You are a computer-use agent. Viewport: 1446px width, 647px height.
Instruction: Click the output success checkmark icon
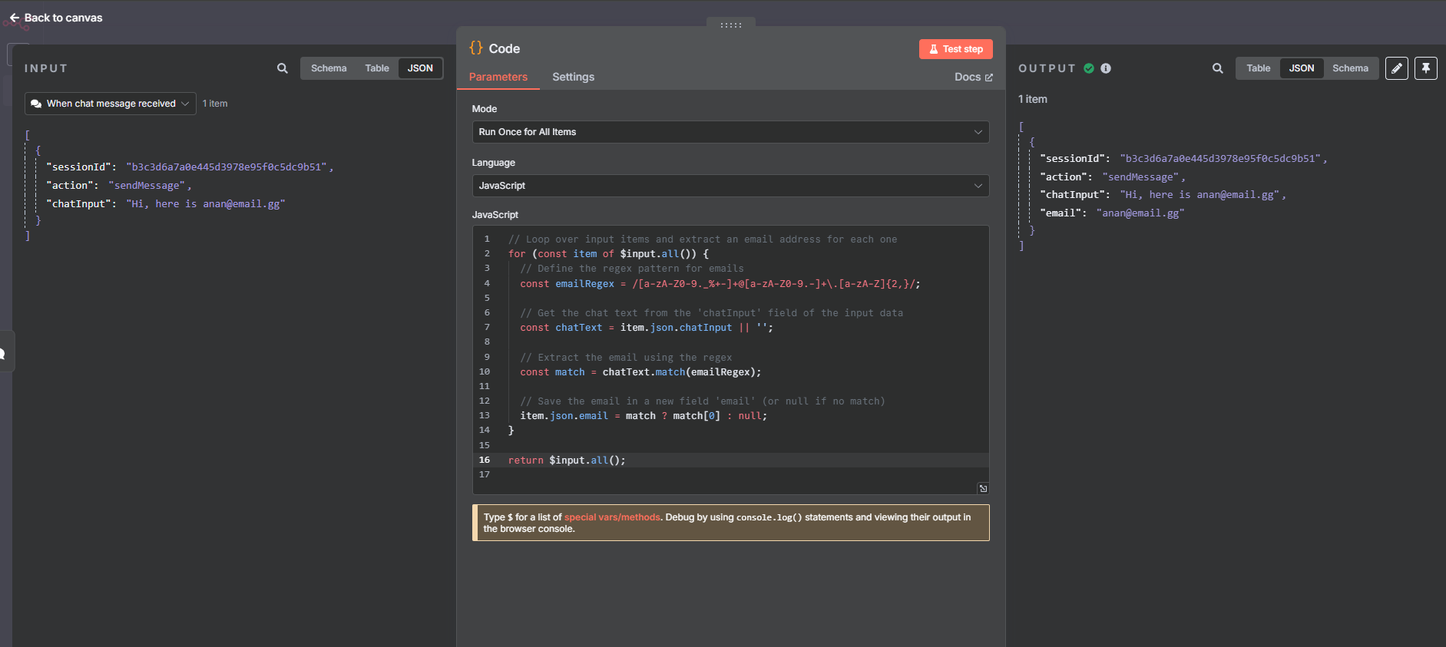(x=1089, y=68)
